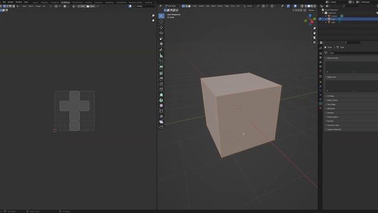Select the Add Cube tool

pos(161,62)
